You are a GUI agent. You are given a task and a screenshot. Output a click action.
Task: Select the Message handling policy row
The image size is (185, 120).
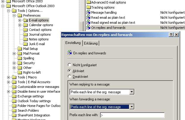coord(135,12)
